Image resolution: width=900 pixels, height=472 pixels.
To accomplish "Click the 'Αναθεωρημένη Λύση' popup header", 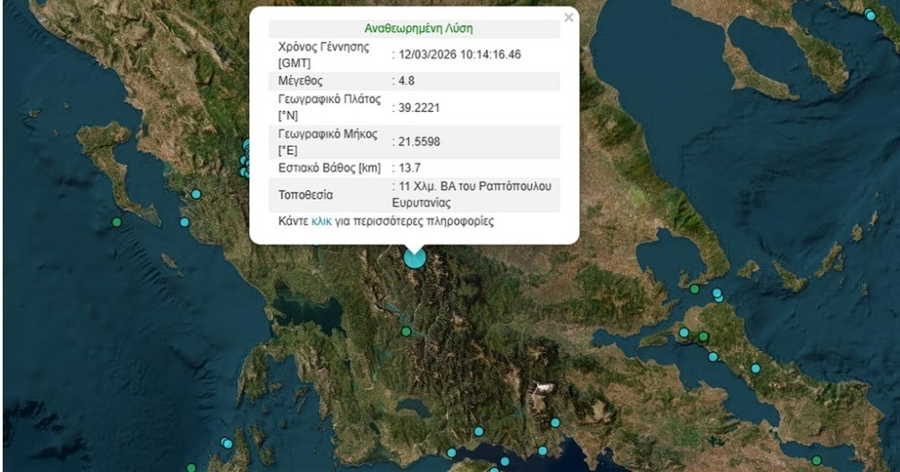I will pos(414,28).
